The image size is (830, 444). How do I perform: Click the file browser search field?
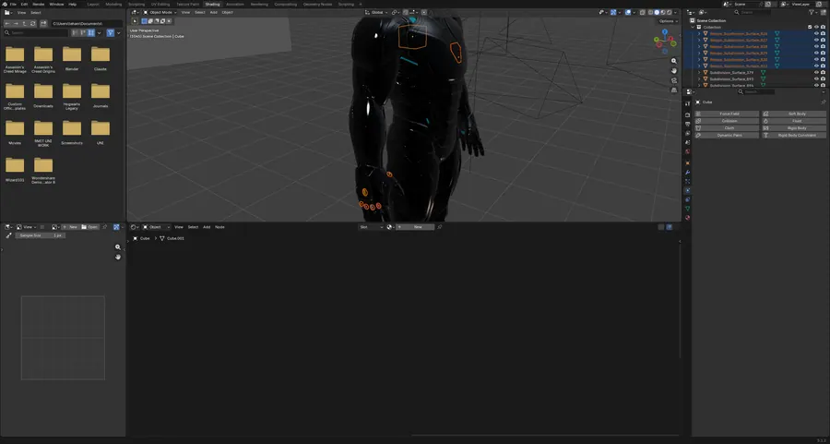click(x=36, y=33)
